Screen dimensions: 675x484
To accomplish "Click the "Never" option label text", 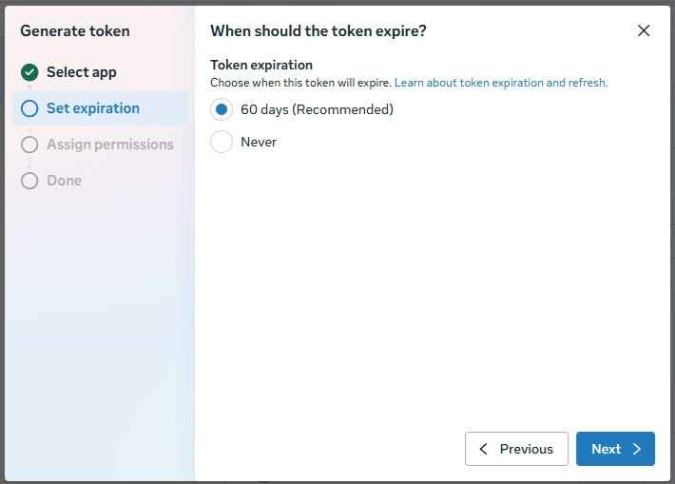I will point(259,142).
